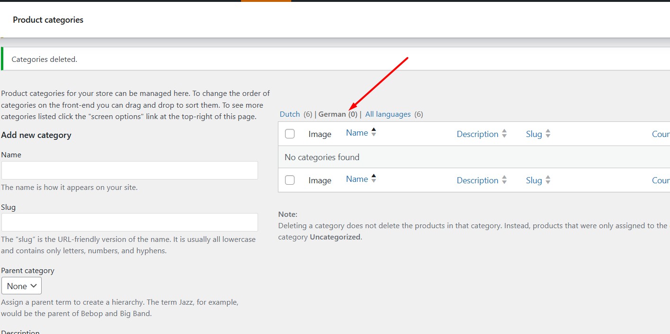Viewport: 670px width, 334px height.
Task: Sort table by header Name link
Action: pos(357,133)
